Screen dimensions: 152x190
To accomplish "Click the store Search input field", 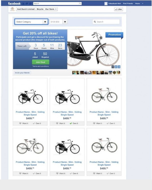I will coord(106,22).
